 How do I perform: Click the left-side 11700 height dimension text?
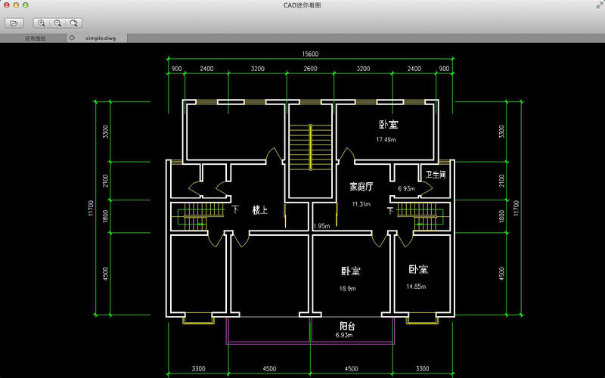(x=90, y=209)
